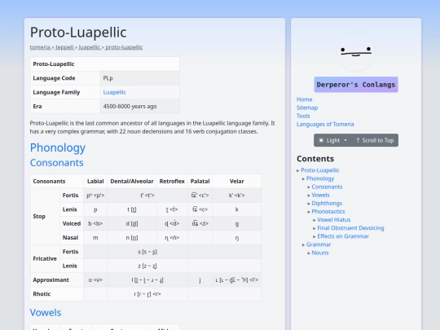The height and width of the screenshot is (330, 440).
Task: Toggle the Nouns contents triangle
Action: pos(309,253)
